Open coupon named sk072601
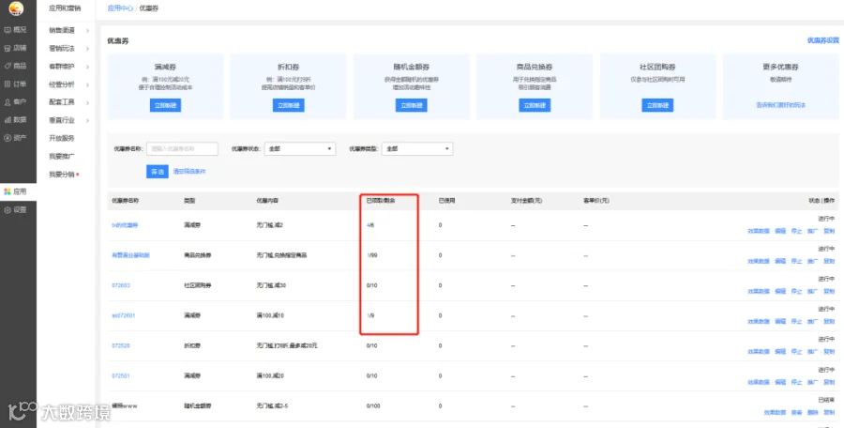The image size is (844, 428). click(123, 315)
